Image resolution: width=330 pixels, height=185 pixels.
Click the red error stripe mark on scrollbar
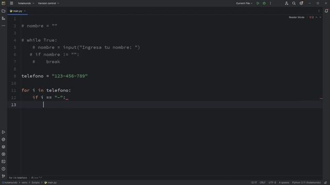[321, 98]
